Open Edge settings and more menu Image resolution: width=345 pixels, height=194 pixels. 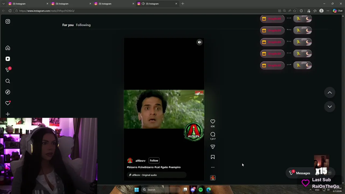pyautogui.click(x=328, y=11)
